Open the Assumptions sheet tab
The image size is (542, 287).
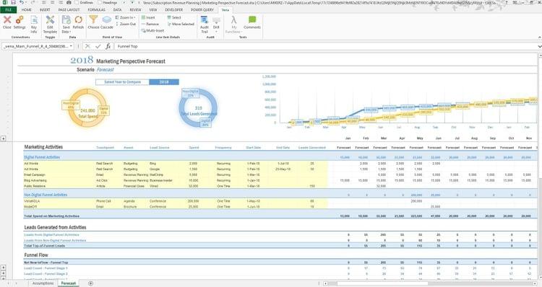point(43,283)
